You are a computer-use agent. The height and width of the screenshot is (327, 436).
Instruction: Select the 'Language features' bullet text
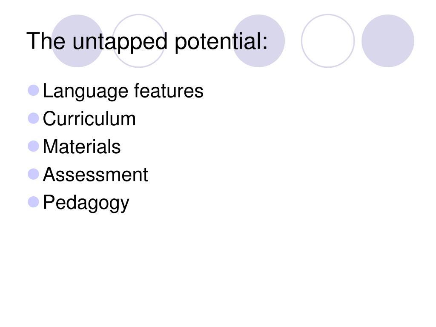pos(123,91)
